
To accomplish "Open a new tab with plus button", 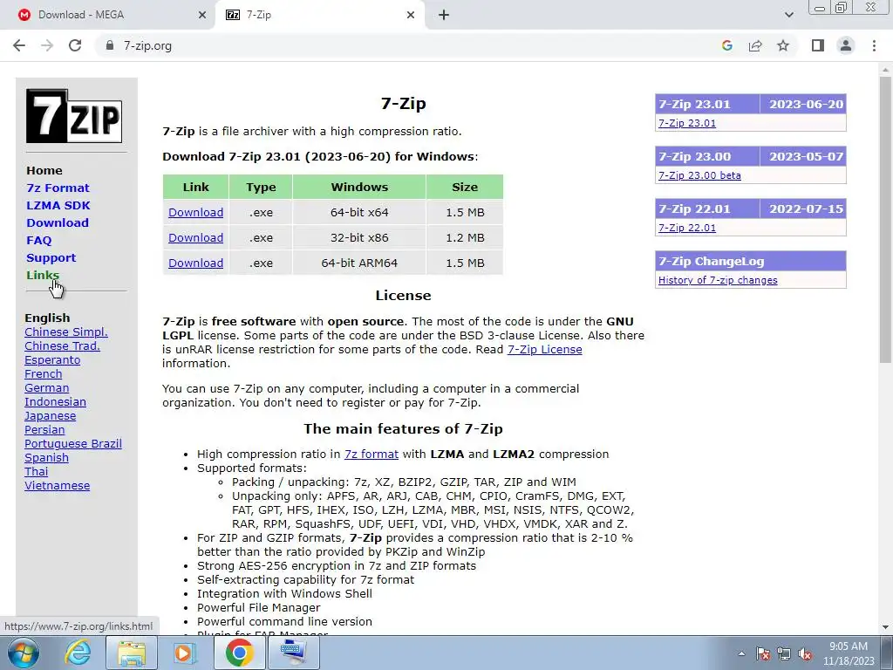I will click(x=444, y=15).
